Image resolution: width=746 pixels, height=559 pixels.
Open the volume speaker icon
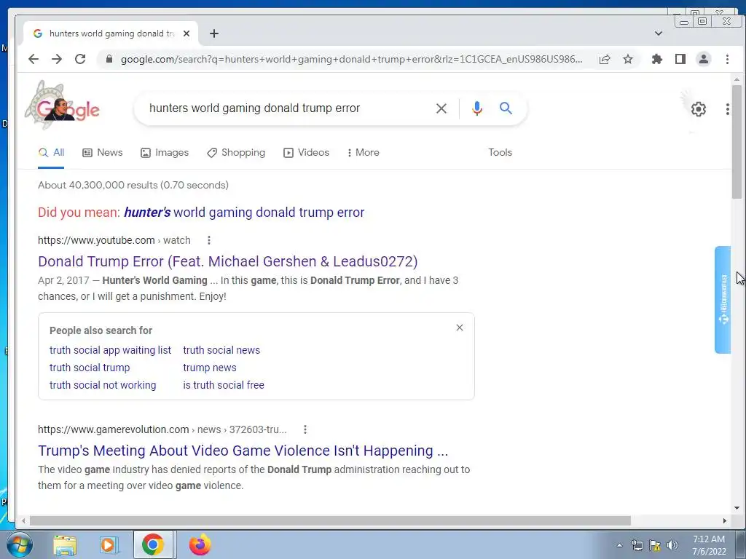pos(672,545)
